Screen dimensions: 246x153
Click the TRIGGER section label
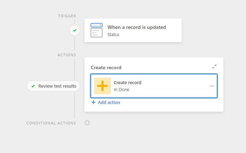click(x=67, y=16)
